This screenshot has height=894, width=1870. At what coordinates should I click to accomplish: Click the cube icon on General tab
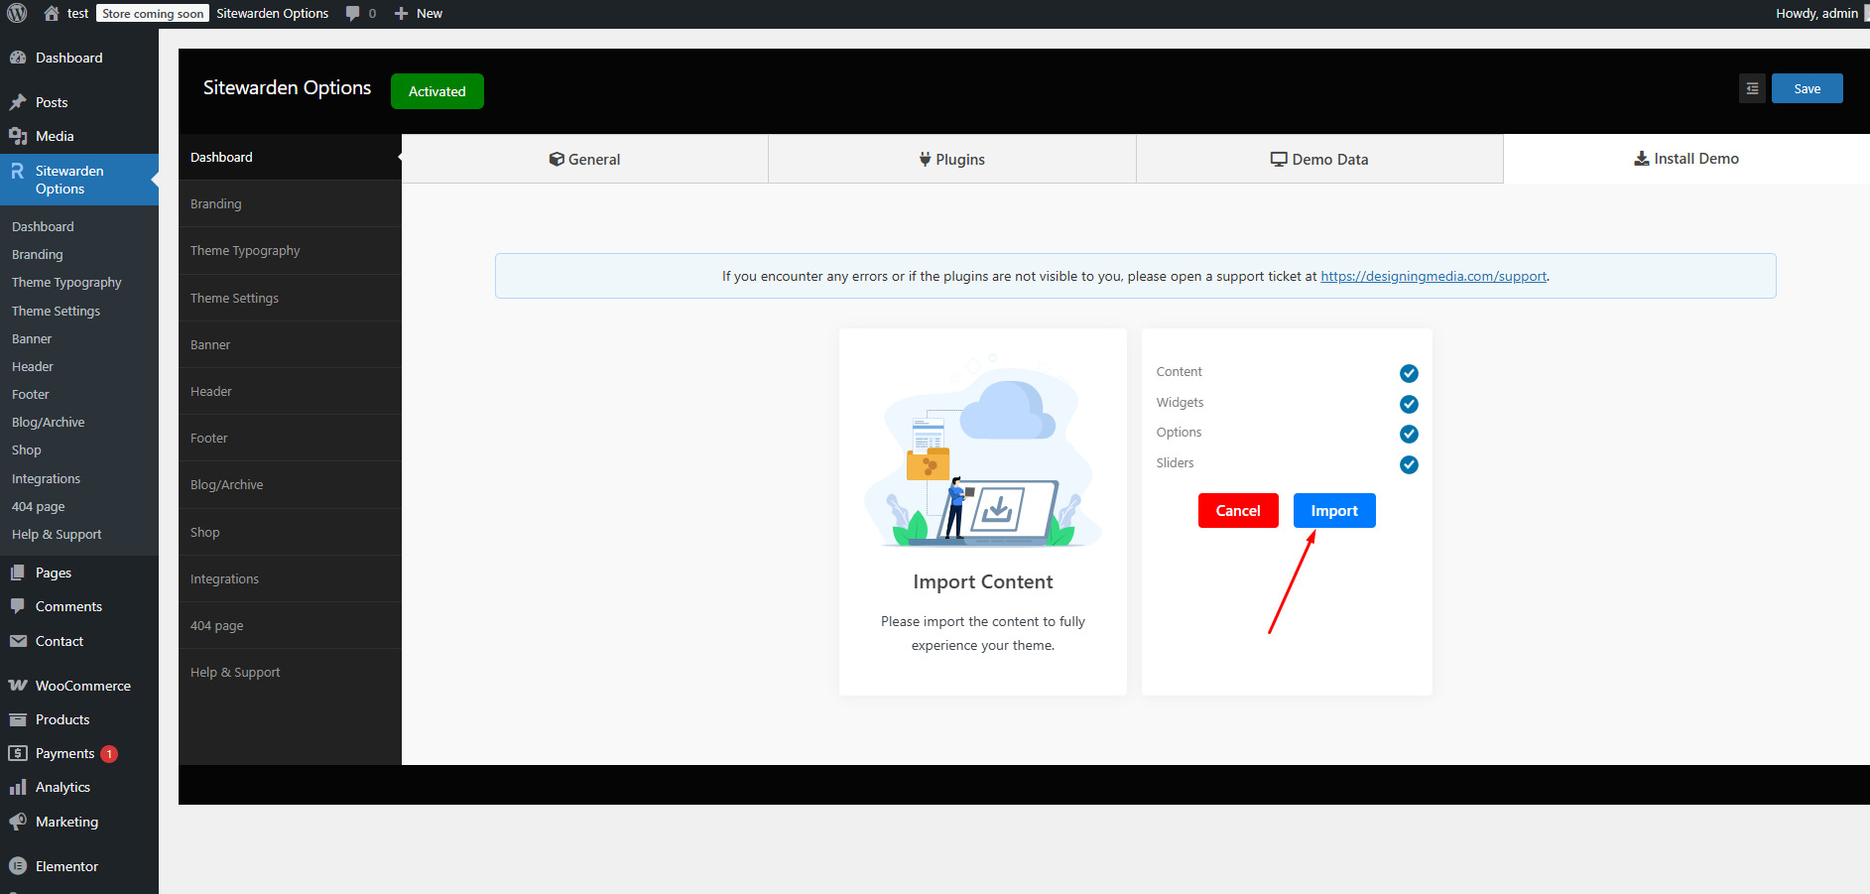coord(557,159)
